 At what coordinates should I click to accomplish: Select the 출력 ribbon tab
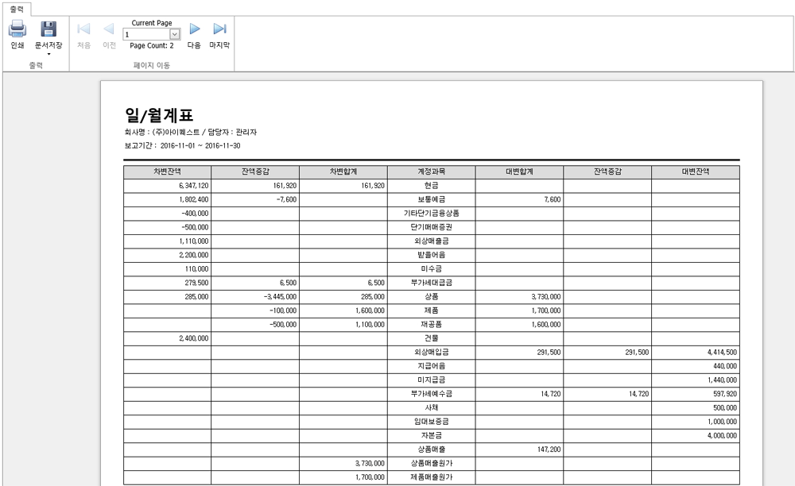(16, 9)
